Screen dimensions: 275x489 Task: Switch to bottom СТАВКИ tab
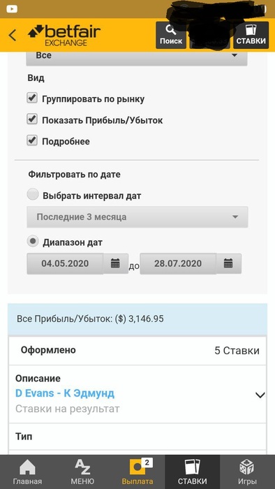[x=193, y=472]
